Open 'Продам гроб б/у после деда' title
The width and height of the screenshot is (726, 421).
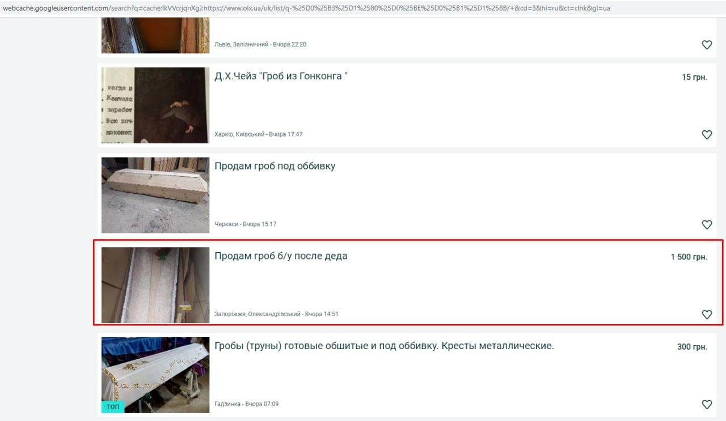281,256
